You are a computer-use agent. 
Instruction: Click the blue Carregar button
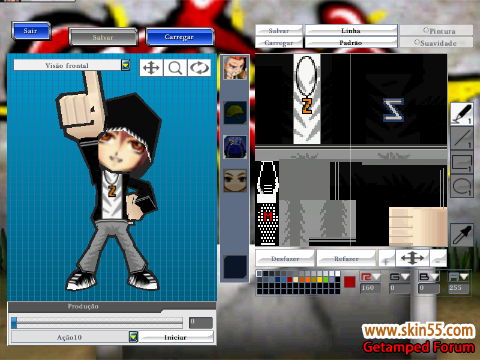click(x=179, y=37)
